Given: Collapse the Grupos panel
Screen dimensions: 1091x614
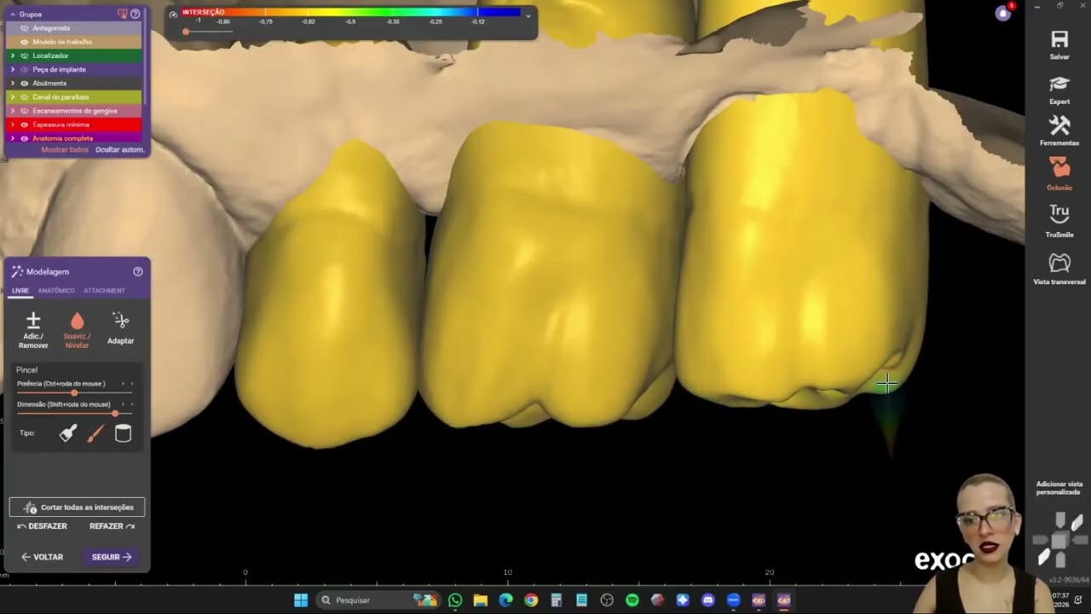Looking at the screenshot, I should 13,14.
